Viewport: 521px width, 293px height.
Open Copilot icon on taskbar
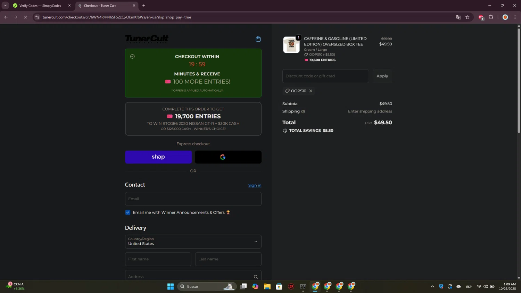tap(255, 286)
